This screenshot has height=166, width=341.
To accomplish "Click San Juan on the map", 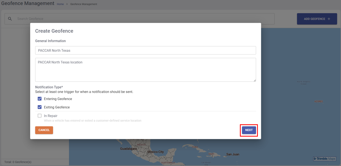I will pyautogui.click(x=232, y=154).
